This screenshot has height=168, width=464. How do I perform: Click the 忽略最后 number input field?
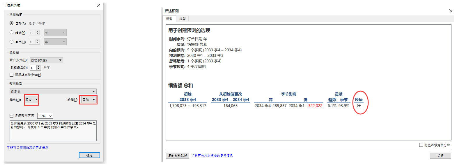(x=33, y=68)
